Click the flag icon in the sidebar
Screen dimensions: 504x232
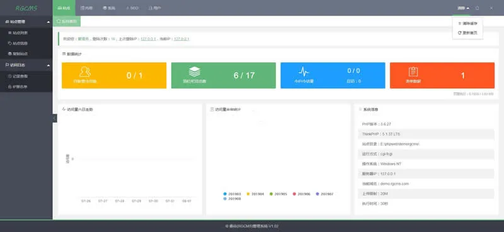[x=7, y=65]
